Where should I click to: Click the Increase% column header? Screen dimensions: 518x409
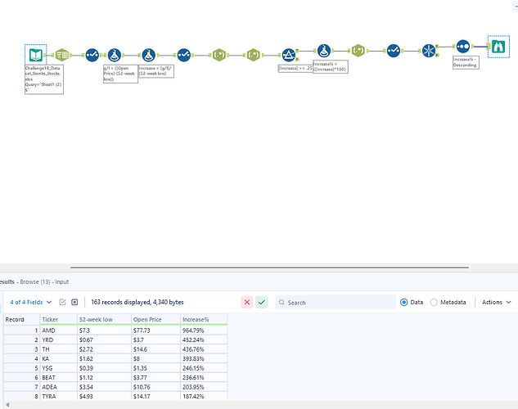[x=204, y=320]
